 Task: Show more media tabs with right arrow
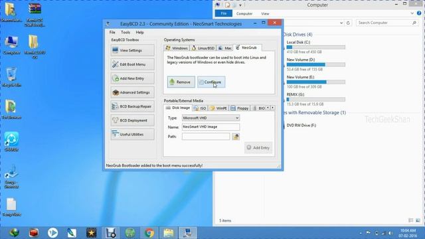[x=272, y=108]
